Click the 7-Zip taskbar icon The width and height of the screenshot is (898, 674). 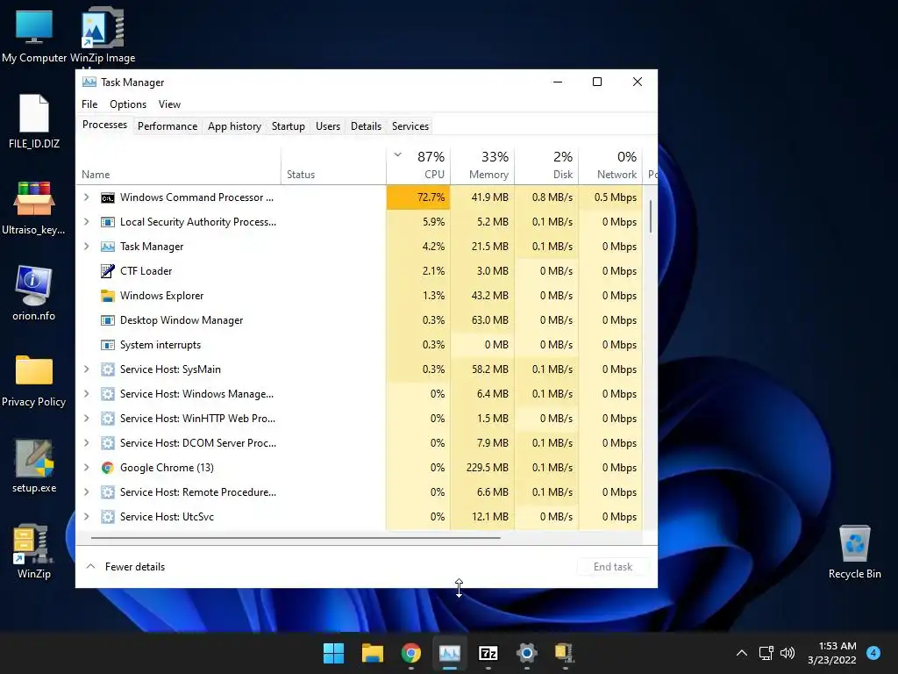[488, 653]
